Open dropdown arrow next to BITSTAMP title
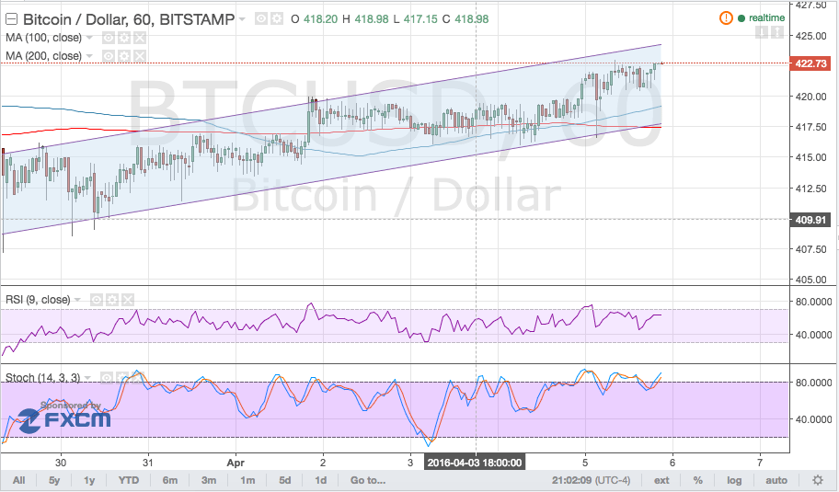The width and height of the screenshot is (839, 492). click(242, 19)
